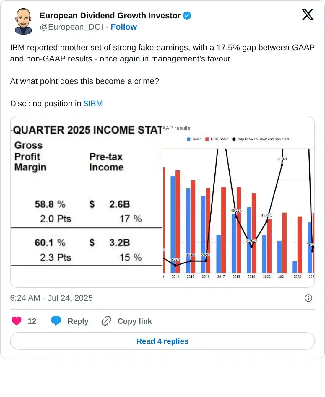This screenshot has width=325, height=397.
Task: Click the reply speech bubble icon
Action: [x=56, y=321]
